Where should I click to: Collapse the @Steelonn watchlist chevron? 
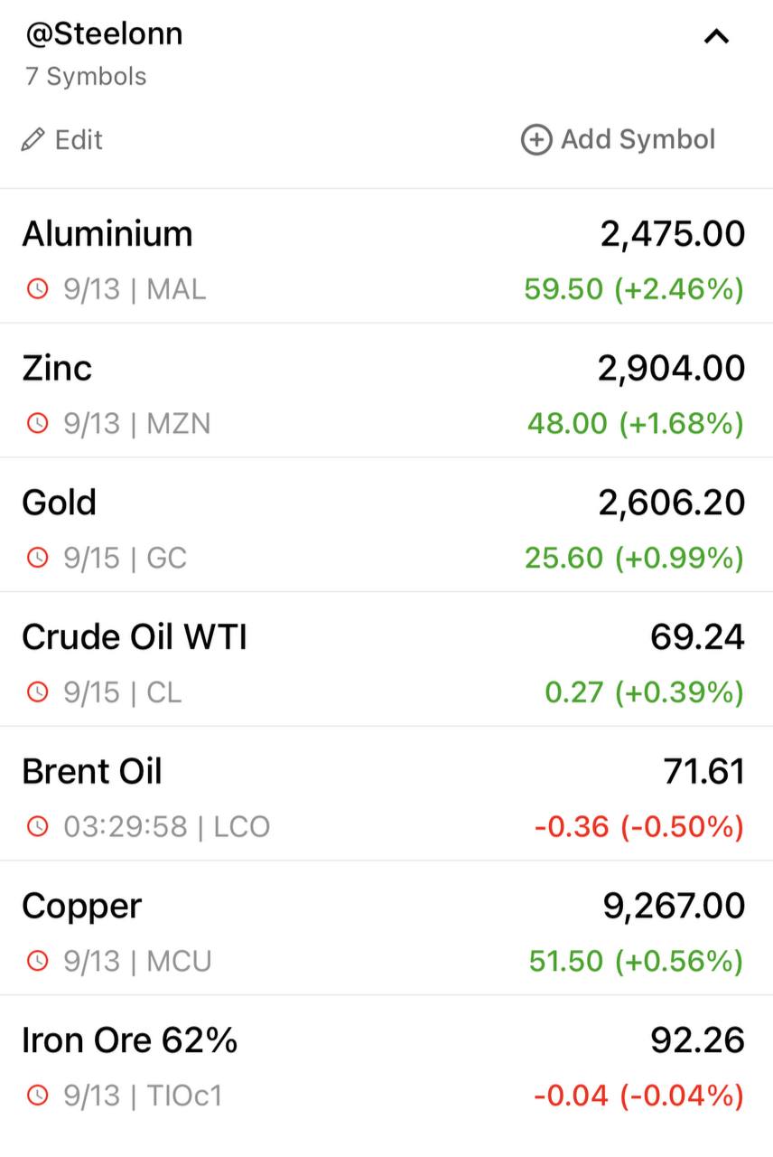tap(716, 37)
